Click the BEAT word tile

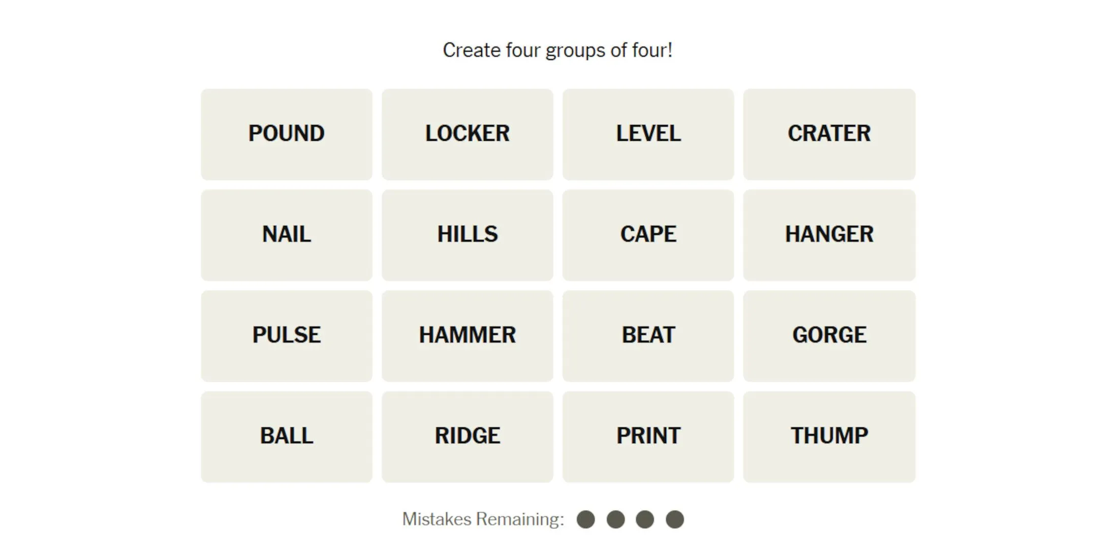point(648,335)
